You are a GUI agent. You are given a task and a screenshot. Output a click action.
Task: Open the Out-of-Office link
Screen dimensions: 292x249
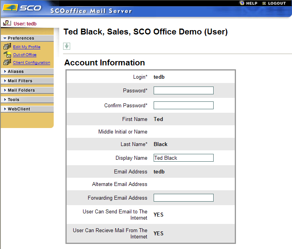coord(25,55)
